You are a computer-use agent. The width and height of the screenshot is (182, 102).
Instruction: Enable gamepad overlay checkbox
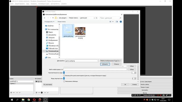[x=64, y=81]
